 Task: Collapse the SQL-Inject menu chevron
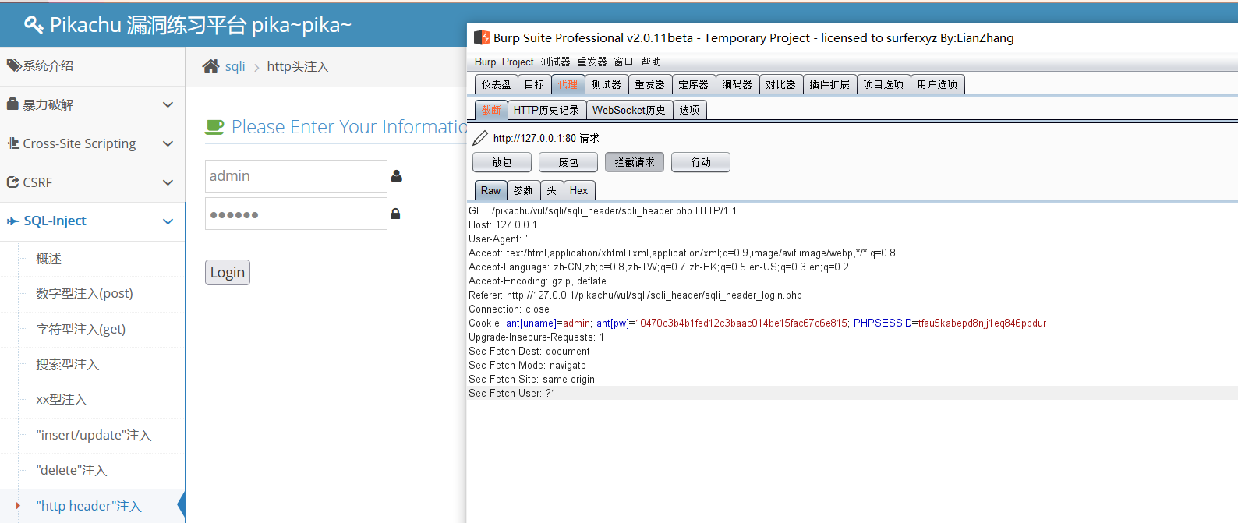[x=168, y=221]
